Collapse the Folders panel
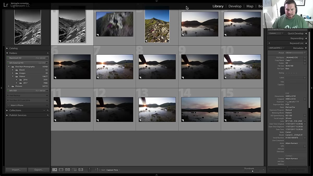The width and height of the screenshot is (313, 176). point(7,53)
